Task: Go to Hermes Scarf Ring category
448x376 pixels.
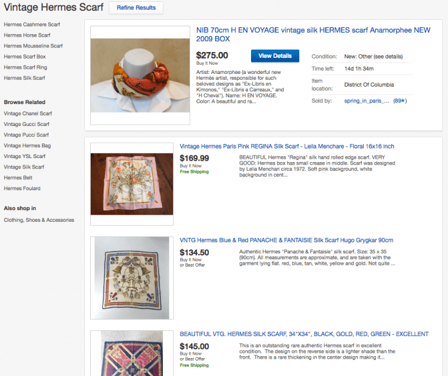Action: (x=25, y=67)
